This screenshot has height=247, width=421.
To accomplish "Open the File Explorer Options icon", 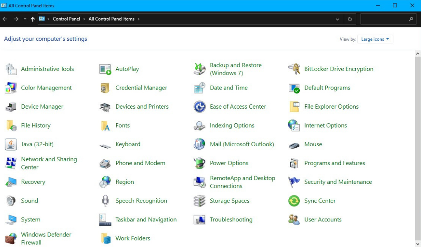I will (294, 107).
